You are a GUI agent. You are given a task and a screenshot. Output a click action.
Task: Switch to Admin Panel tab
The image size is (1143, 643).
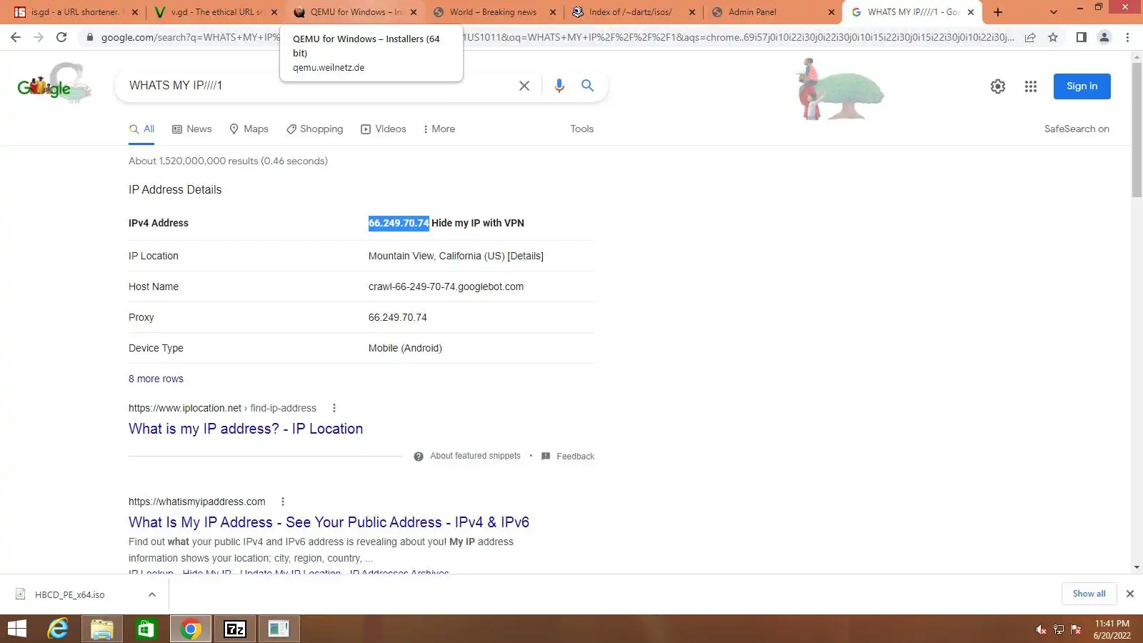(x=772, y=12)
